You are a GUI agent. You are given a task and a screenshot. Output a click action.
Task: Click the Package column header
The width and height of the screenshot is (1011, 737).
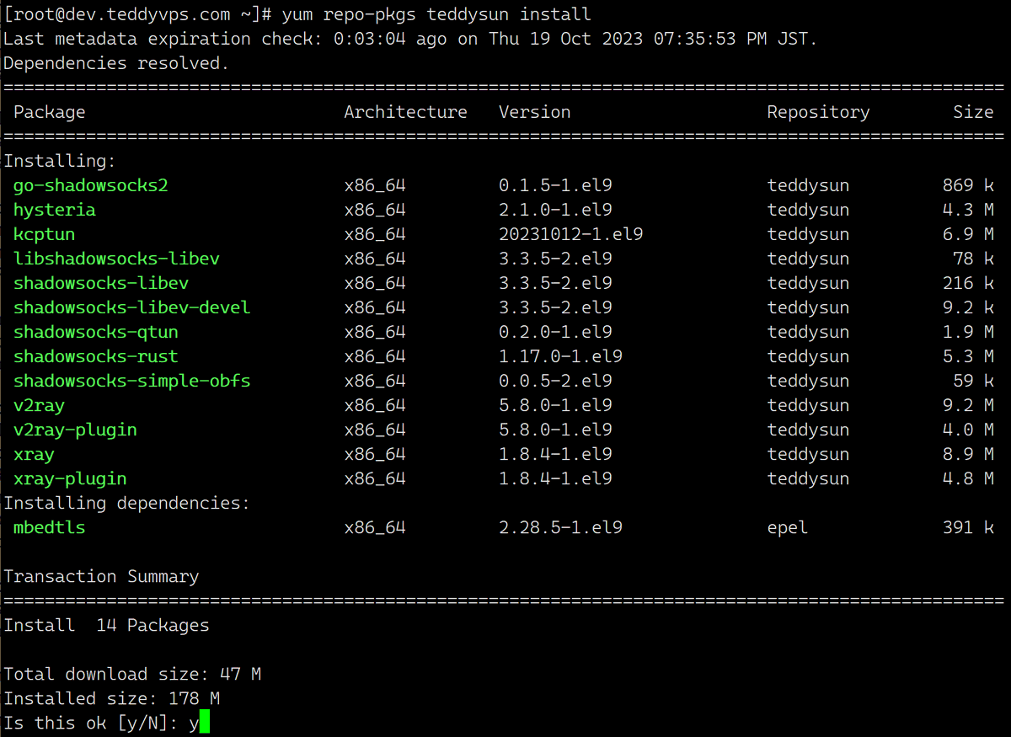tap(50, 112)
